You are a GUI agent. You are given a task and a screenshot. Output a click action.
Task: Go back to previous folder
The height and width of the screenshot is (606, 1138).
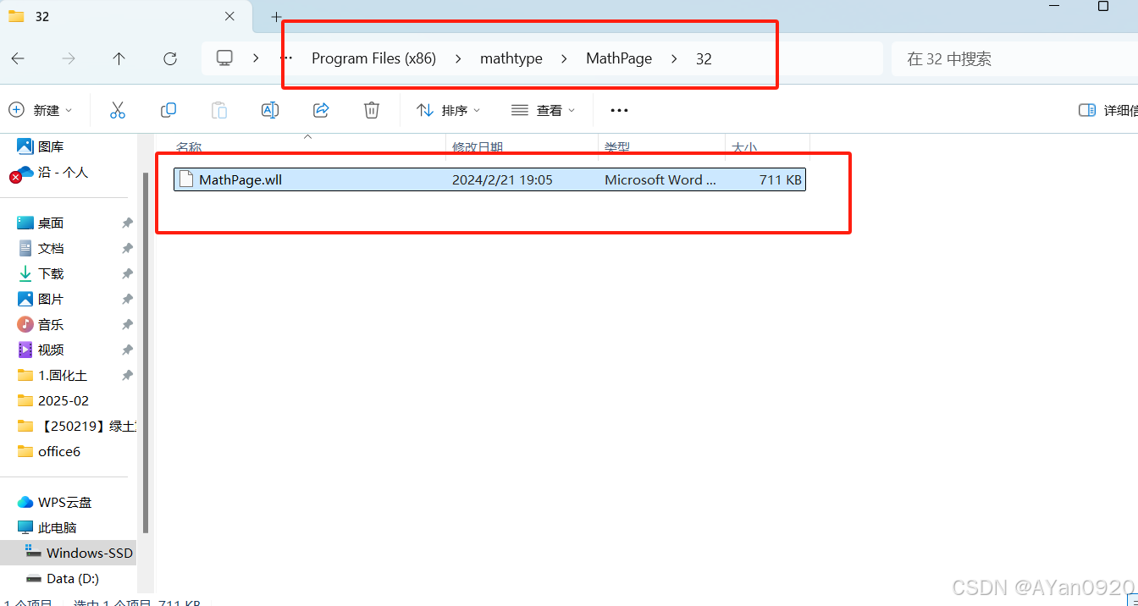coord(18,58)
